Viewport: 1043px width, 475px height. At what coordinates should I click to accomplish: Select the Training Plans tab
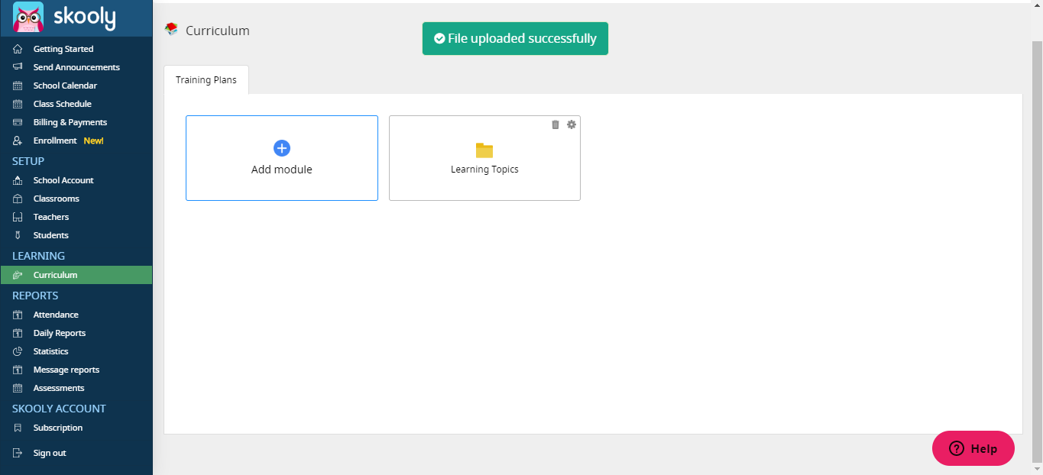206,80
